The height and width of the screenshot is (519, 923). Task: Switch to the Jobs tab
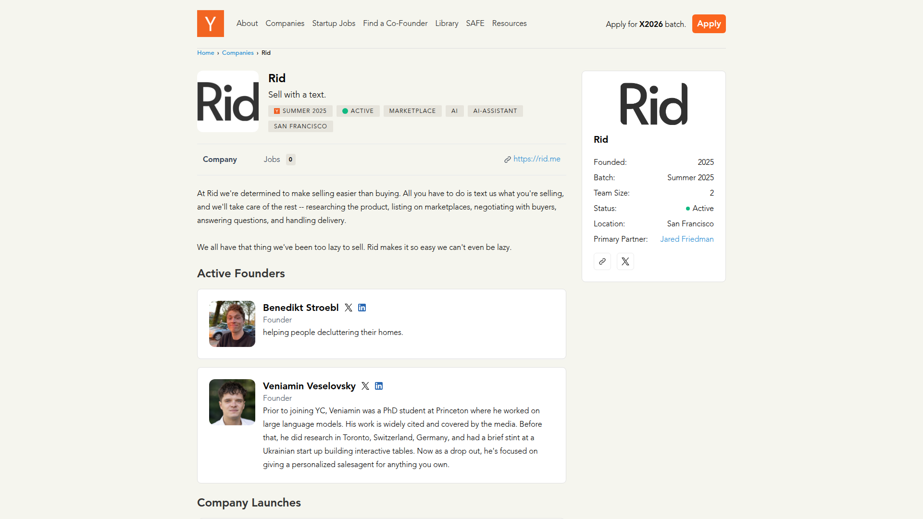click(272, 159)
